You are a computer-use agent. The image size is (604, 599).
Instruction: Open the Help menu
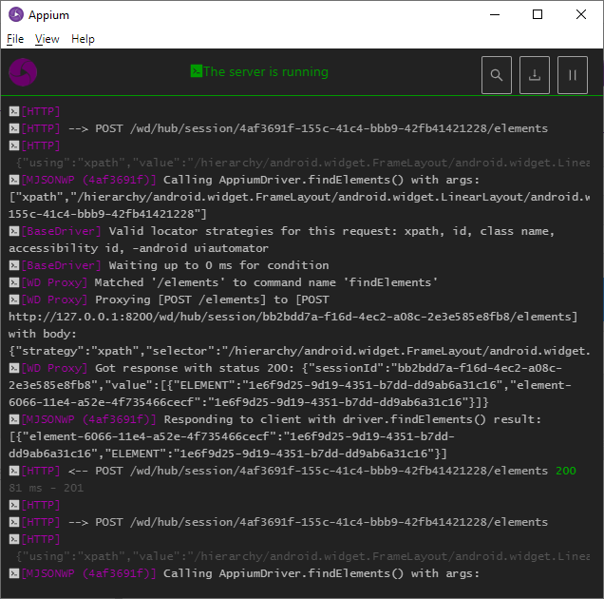tap(83, 39)
